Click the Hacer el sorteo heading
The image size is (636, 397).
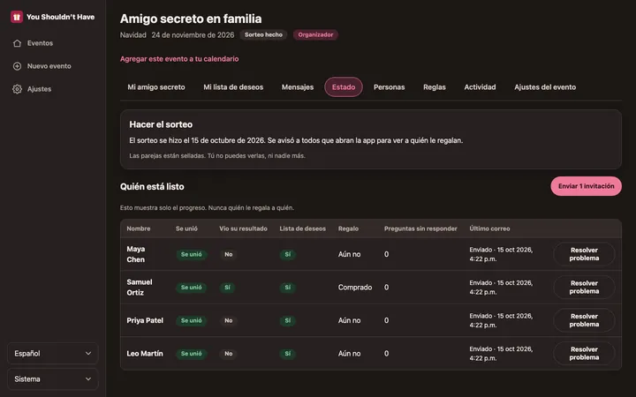161,124
